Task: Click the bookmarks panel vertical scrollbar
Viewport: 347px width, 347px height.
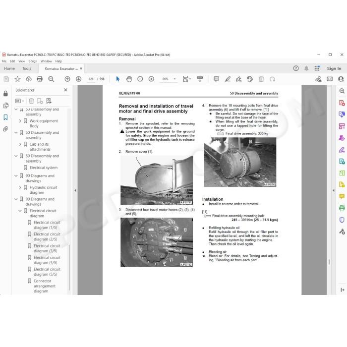Action: pyautogui.click(x=69, y=268)
